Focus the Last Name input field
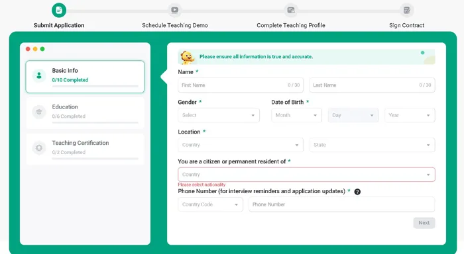The width and height of the screenshot is (464, 254). [373, 85]
